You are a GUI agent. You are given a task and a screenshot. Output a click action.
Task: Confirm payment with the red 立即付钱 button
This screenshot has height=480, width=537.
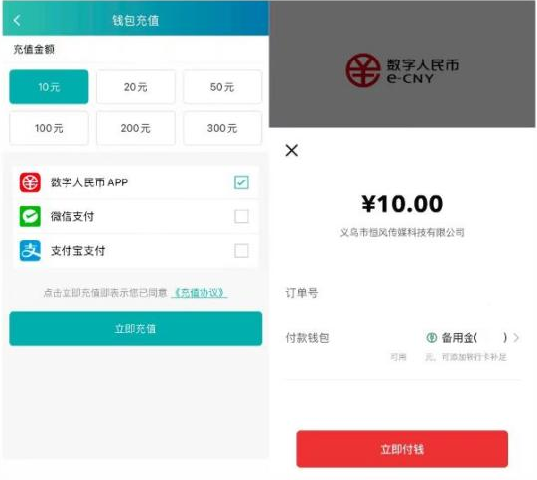click(402, 449)
